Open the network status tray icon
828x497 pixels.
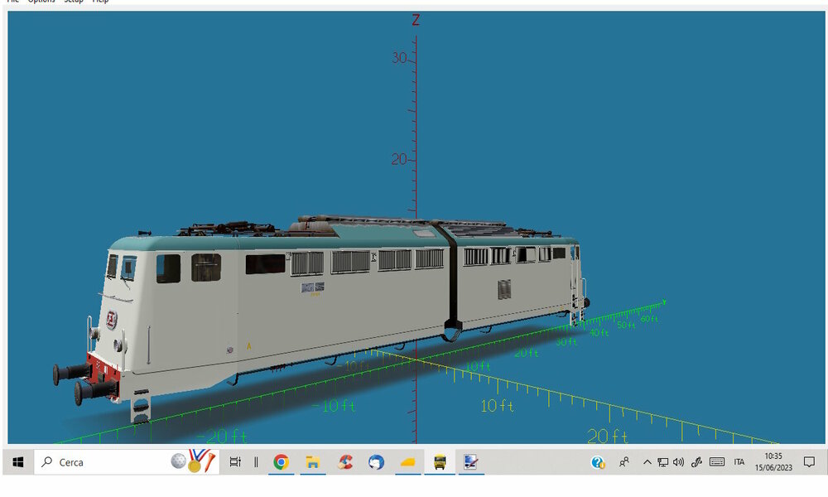(x=662, y=462)
